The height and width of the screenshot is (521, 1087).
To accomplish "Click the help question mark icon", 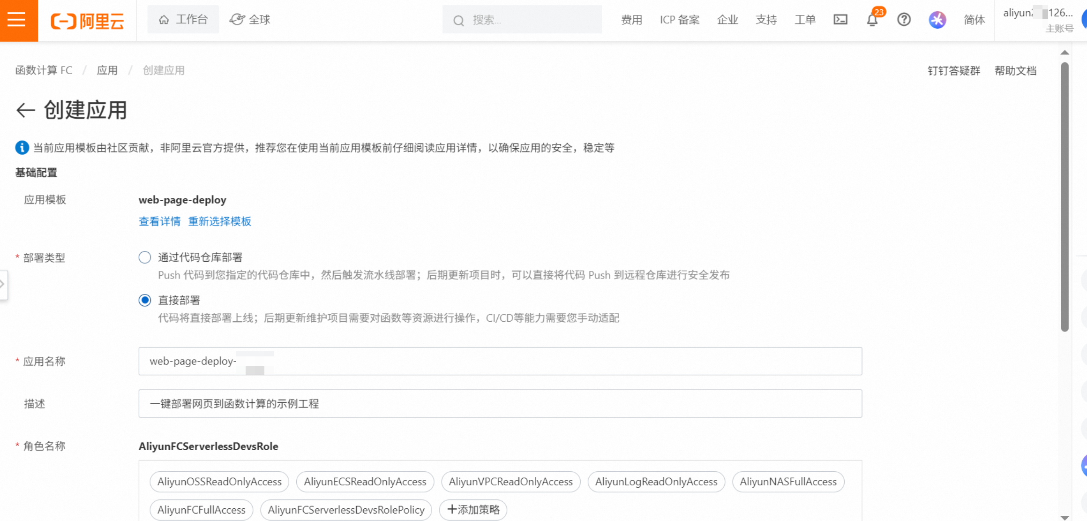I will point(904,20).
